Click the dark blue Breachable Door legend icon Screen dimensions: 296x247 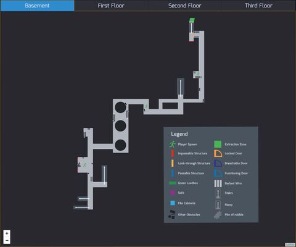[218, 163]
